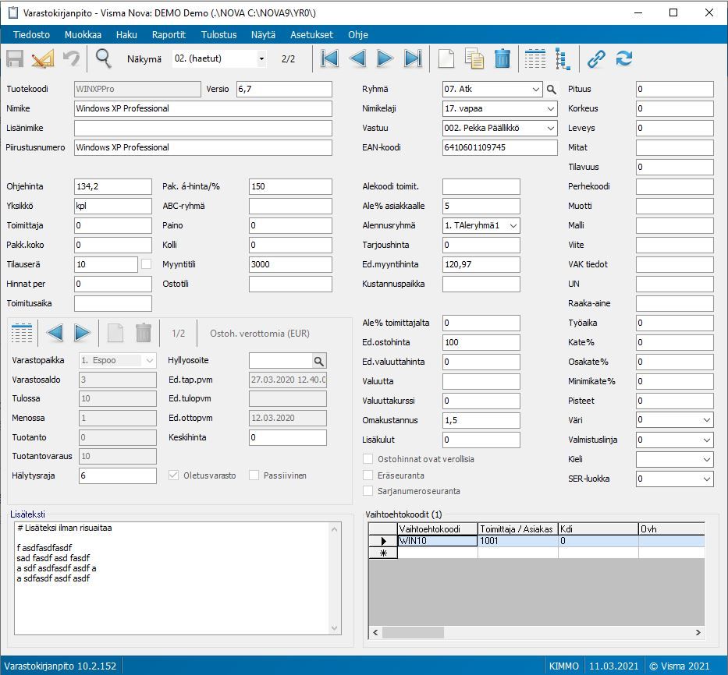The height and width of the screenshot is (675, 728).
Task: Select the WIN10 cell in Vaihtoehtokoodit grid
Action: [x=437, y=540]
